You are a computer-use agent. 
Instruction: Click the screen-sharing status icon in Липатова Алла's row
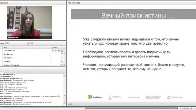(58, 50)
